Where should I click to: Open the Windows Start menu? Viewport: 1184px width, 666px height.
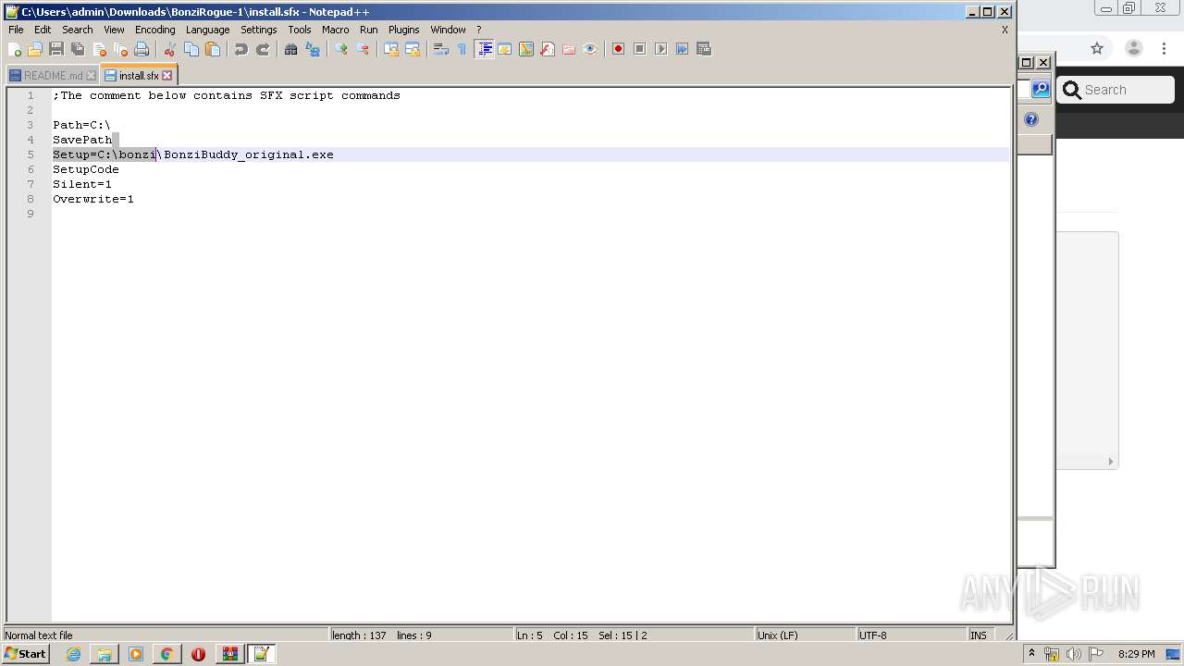25,653
